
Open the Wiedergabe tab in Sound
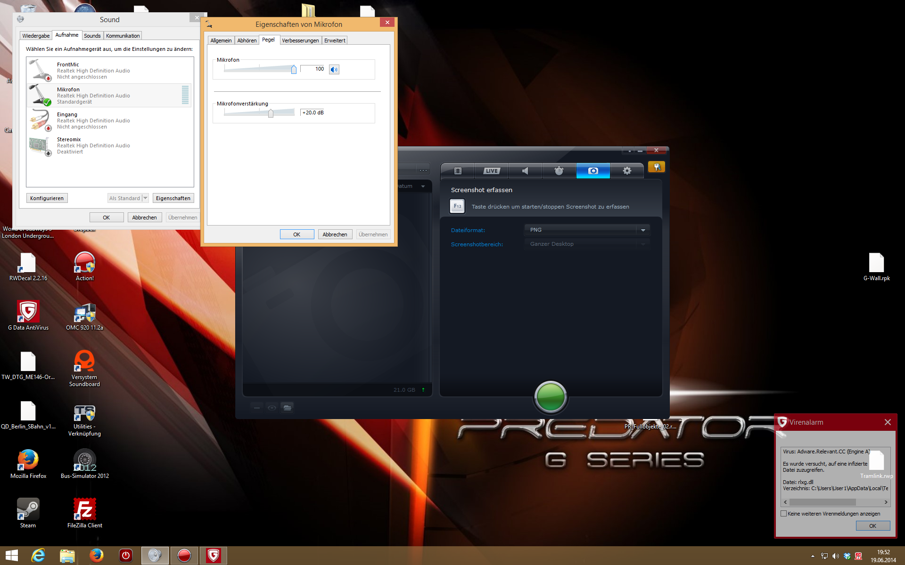pos(36,36)
